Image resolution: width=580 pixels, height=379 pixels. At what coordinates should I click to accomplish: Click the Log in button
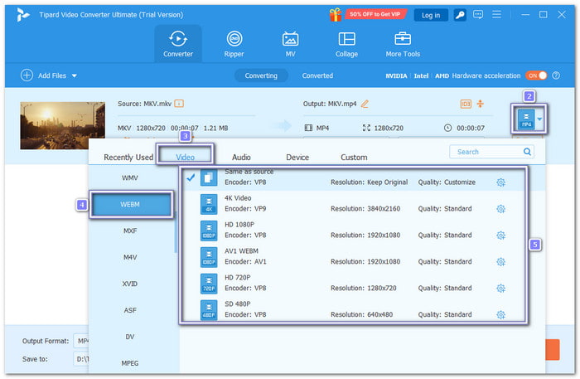[x=431, y=14]
